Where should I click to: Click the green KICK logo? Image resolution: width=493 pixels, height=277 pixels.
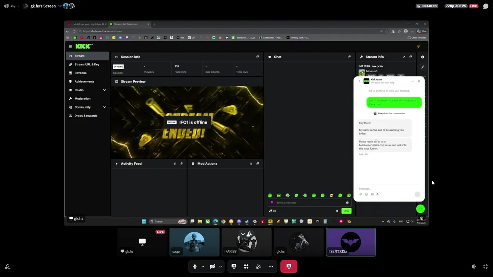click(x=84, y=46)
